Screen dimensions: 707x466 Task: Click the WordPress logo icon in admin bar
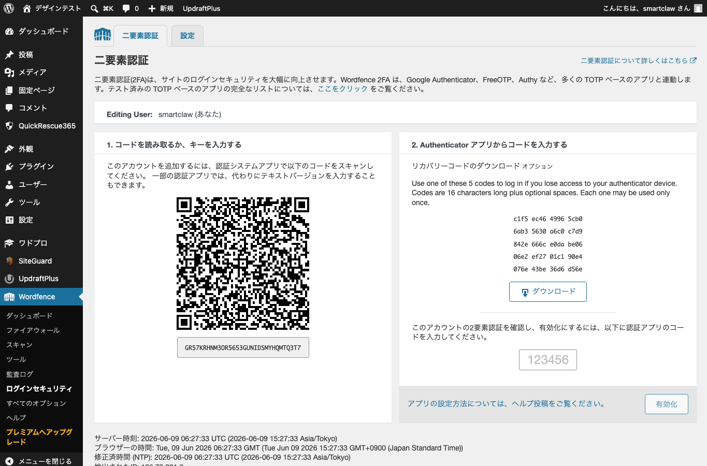[x=9, y=8]
